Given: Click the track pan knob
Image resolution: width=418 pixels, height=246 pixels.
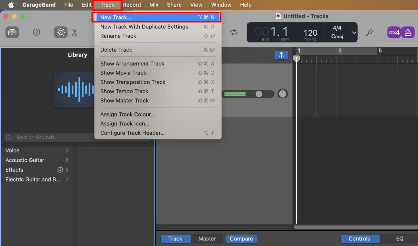Looking at the screenshot, I should click(x=282, y=94).
